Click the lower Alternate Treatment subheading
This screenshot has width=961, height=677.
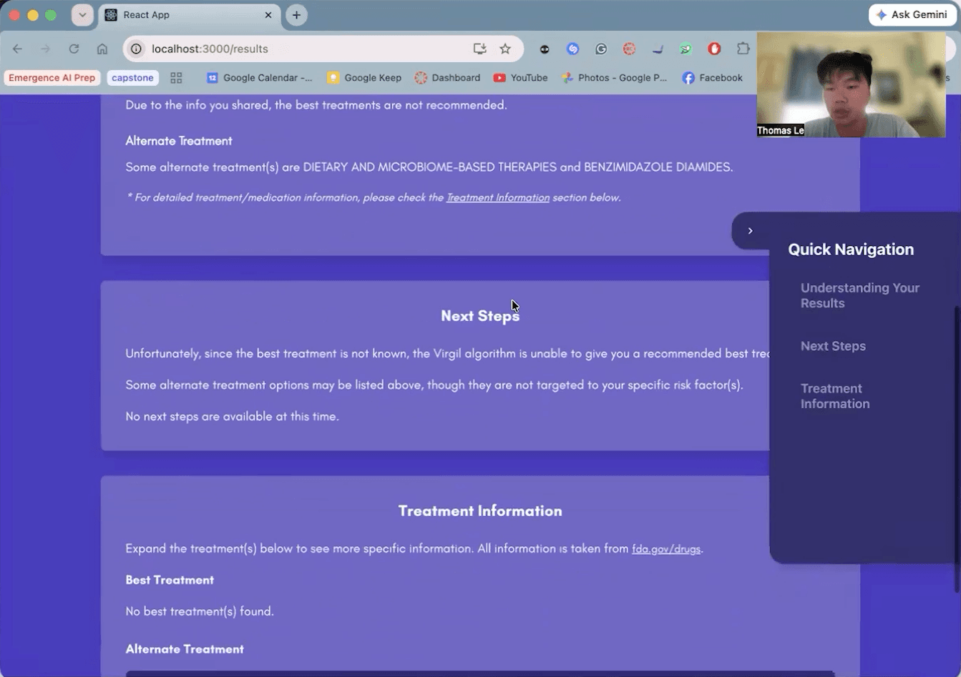185,649
